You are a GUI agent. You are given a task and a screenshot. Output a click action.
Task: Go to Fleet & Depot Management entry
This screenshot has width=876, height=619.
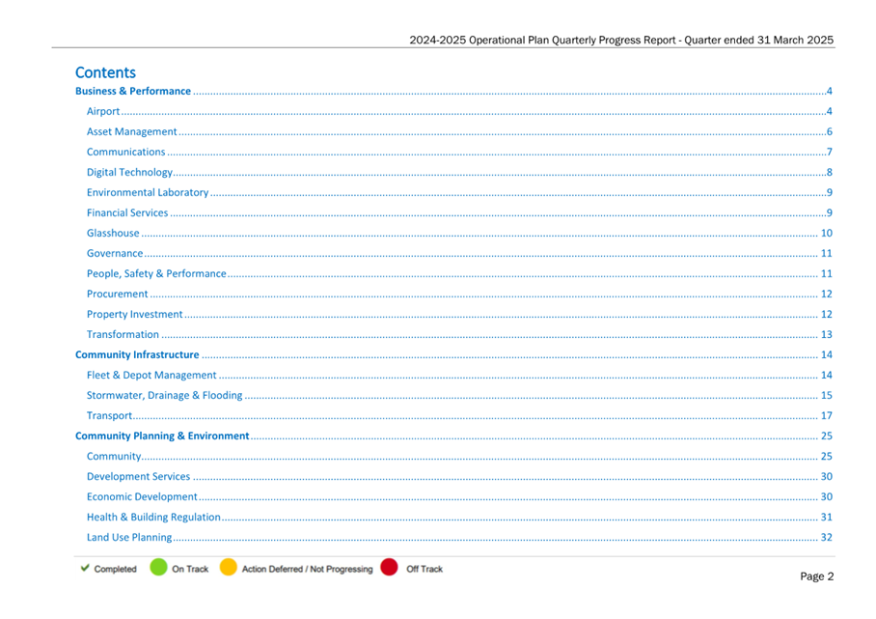click(459, 376)
